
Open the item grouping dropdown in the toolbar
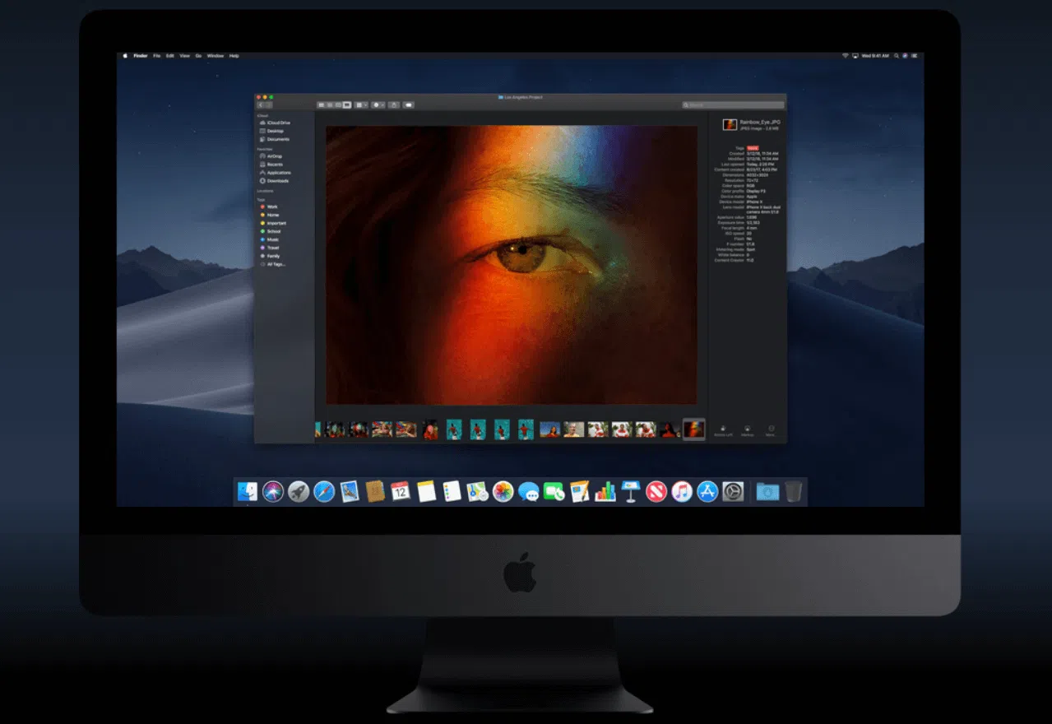tap(360, 105)
